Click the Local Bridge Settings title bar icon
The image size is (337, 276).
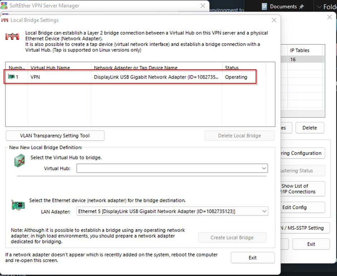click(5, 20)
